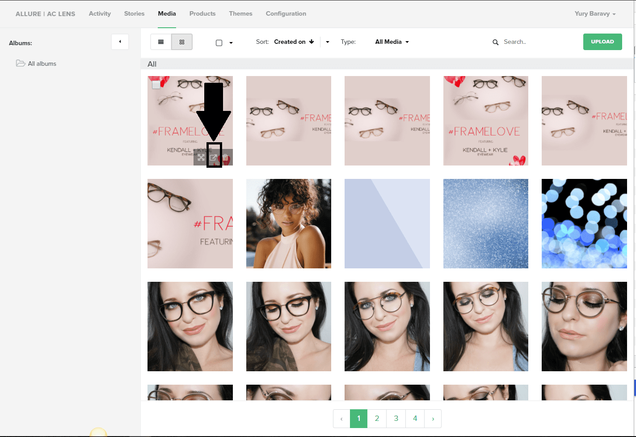The height and width of the screenshot is (437, 636).
Task: Expand the All Media type dropdown
Action: click(x=392, y=42)
